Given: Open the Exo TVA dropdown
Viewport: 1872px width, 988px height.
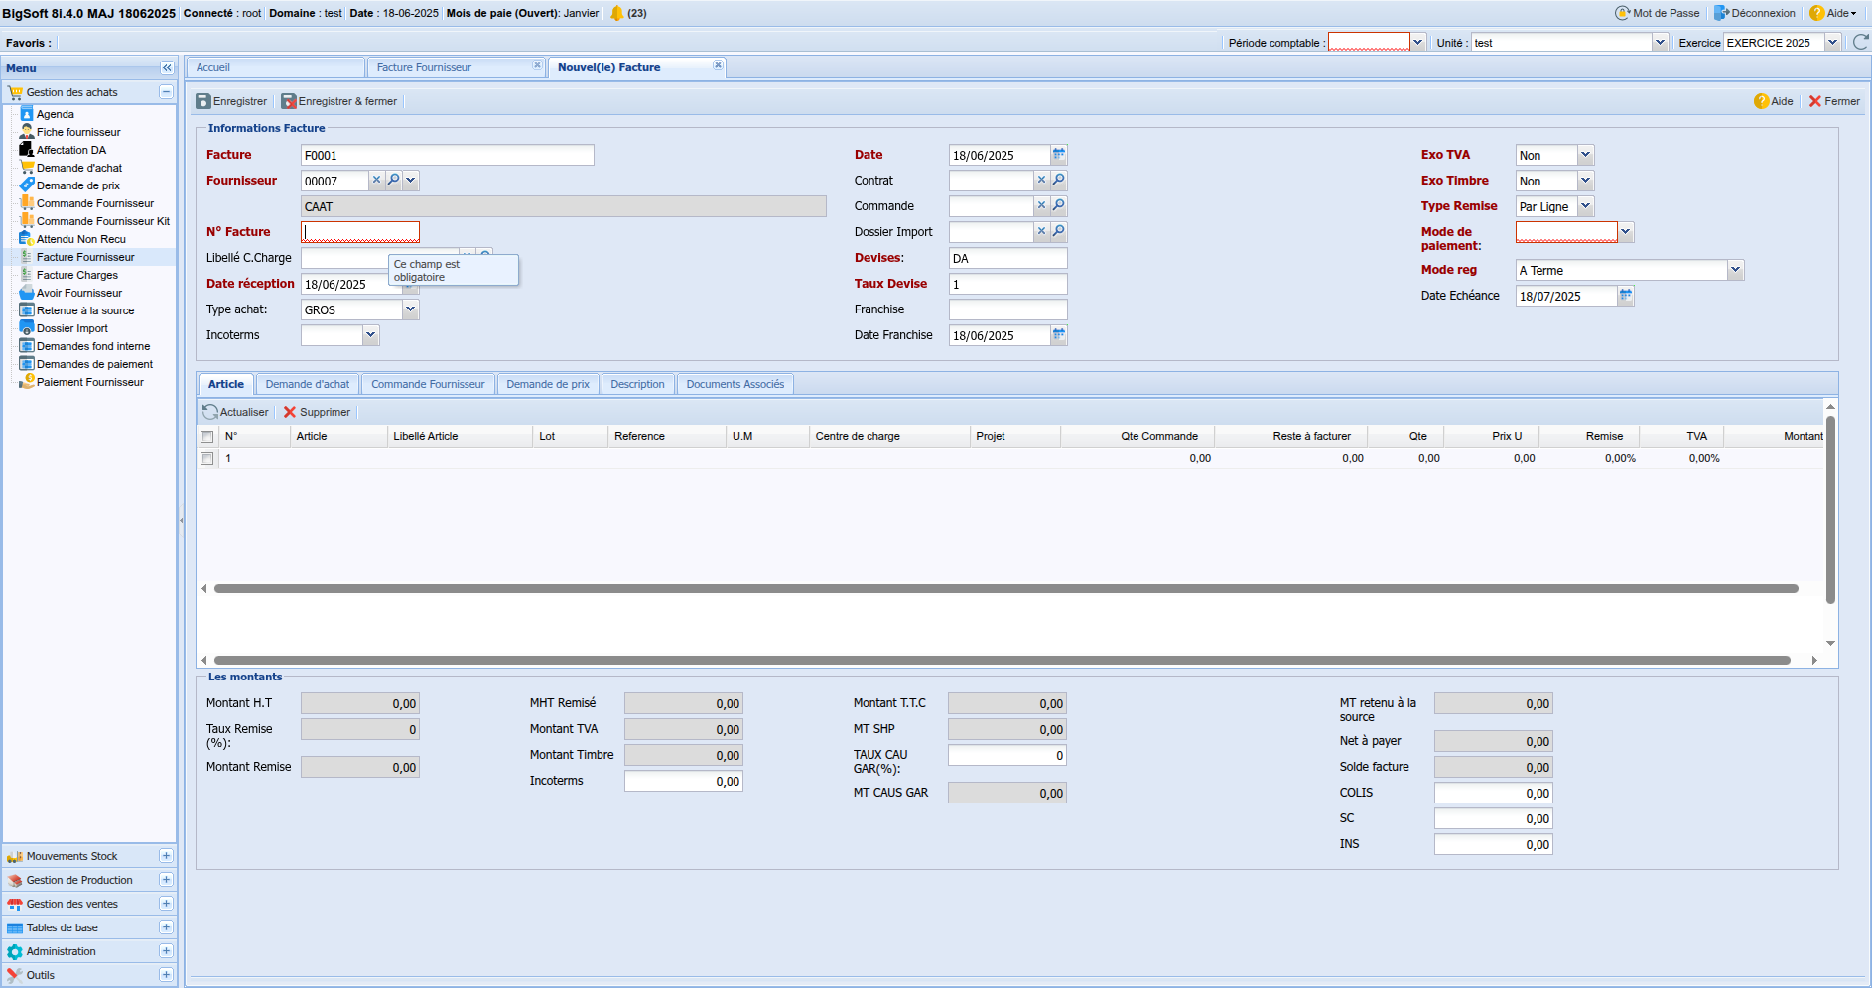Looking at the screenshot, I should tap(1585, 155).
